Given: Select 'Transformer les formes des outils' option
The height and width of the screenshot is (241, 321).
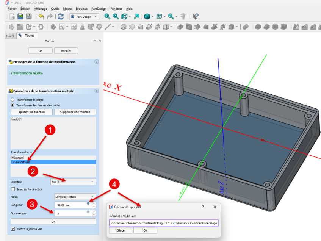Looking at the screenshot, I should [13, 105].
